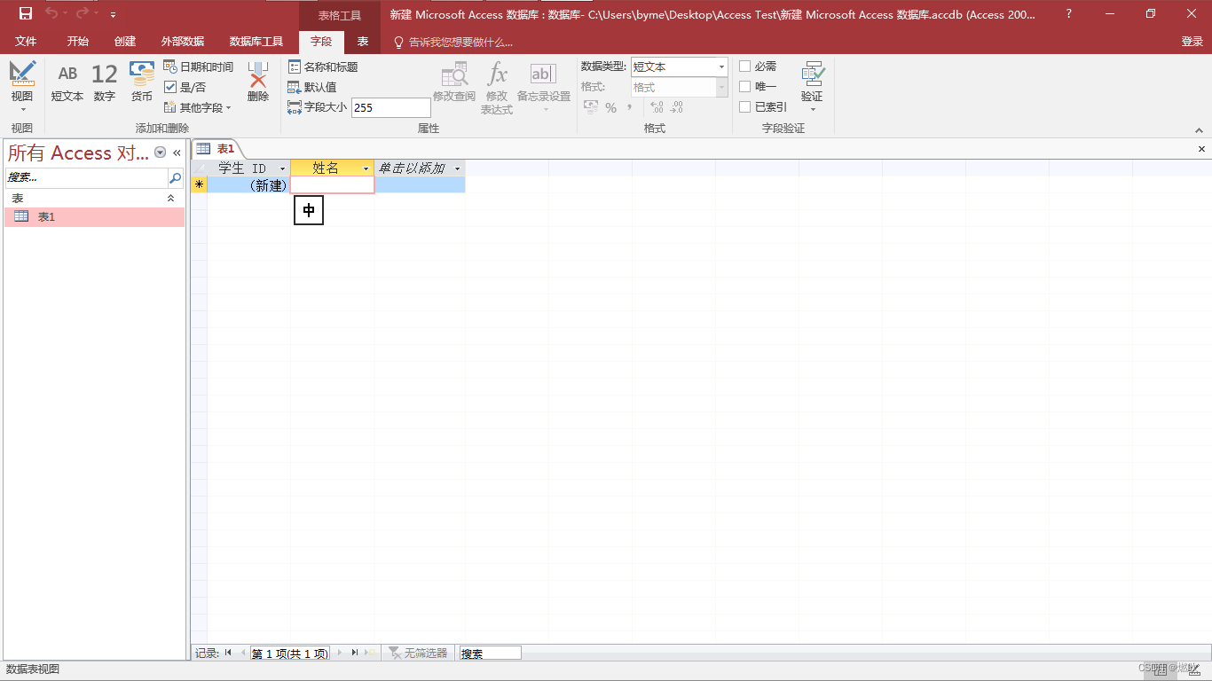Go to first record navigation button

tap(228, 653)
